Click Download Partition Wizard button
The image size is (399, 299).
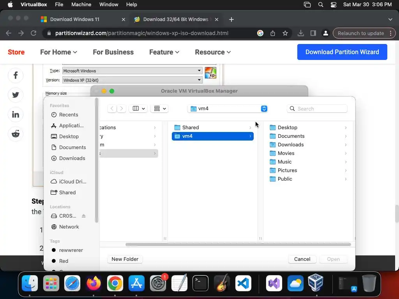point(342,52)
